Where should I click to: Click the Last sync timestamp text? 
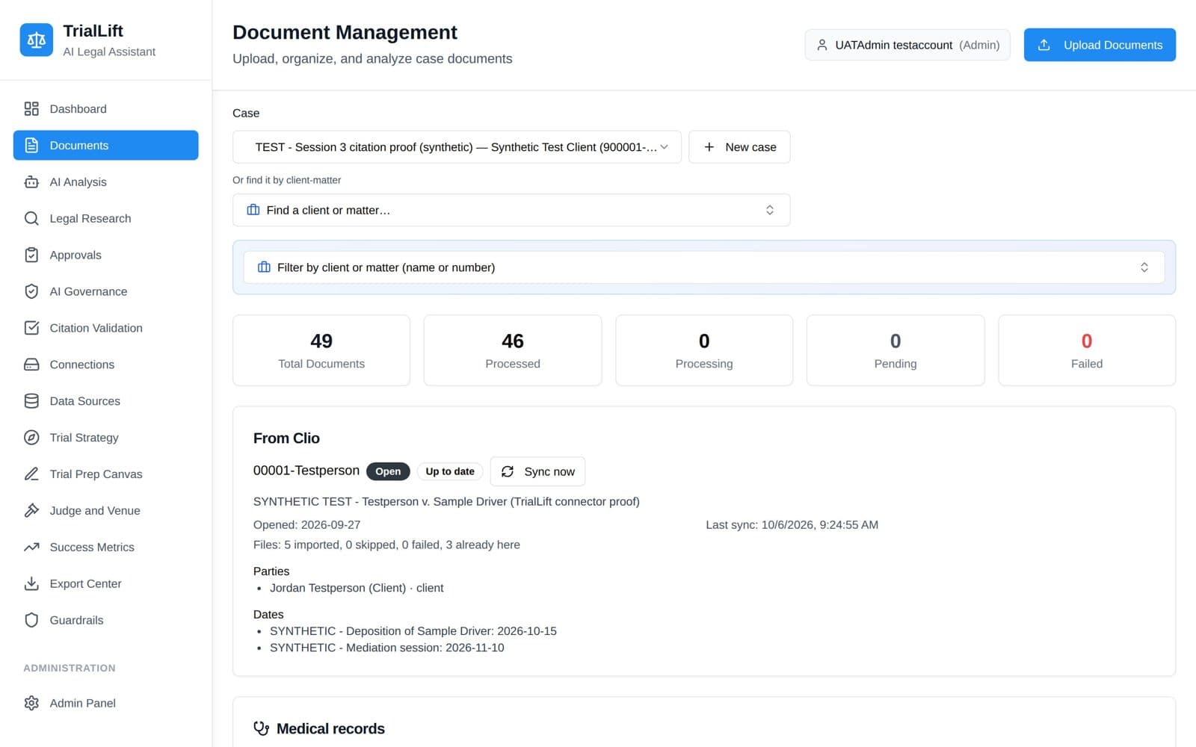(792, 525)
